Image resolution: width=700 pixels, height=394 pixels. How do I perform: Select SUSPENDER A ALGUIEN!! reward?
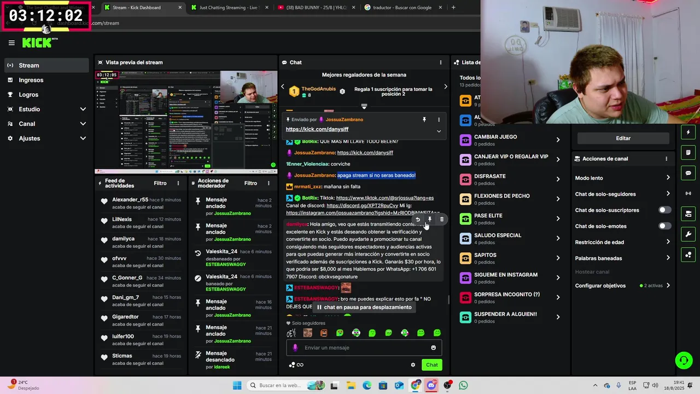click(510, 317)
